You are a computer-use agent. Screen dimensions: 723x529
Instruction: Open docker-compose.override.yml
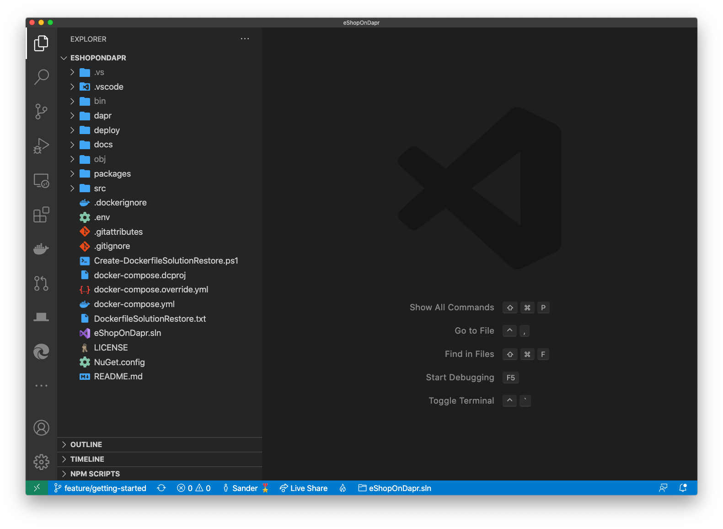(x=160, y=290)
